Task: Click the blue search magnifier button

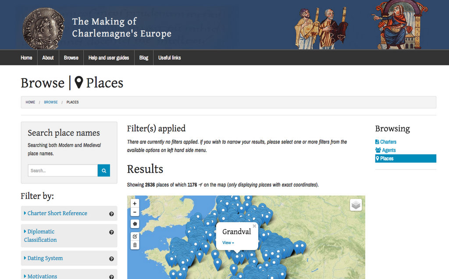Action: coord(103,171)
